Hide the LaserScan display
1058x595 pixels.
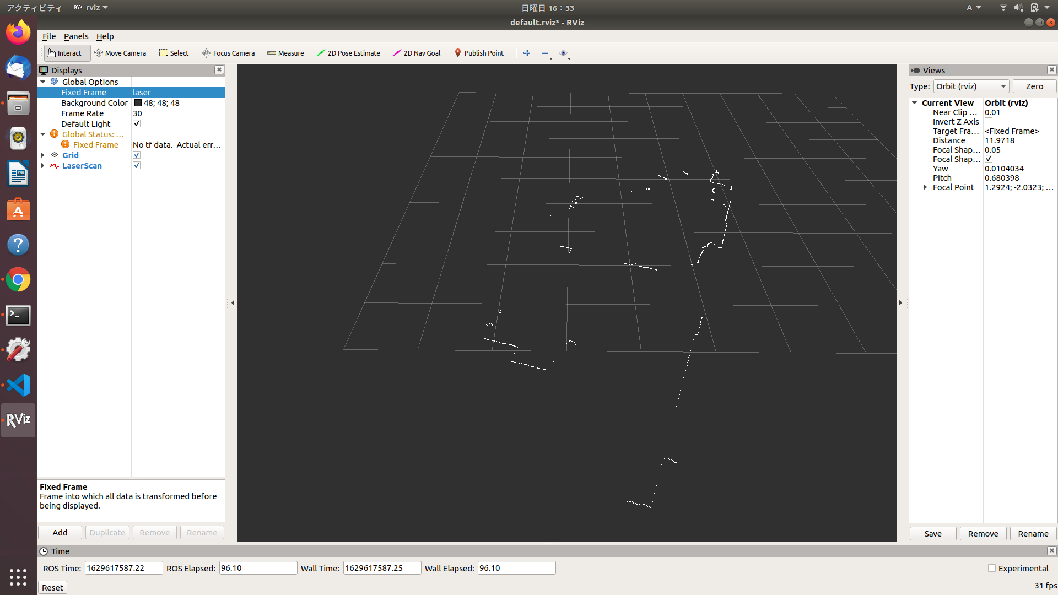click(x=136, y=165)
